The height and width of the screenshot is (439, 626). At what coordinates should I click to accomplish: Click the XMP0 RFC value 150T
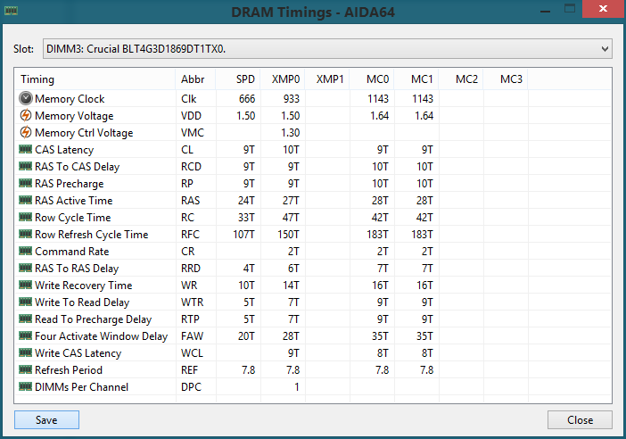tap(288, 235)
